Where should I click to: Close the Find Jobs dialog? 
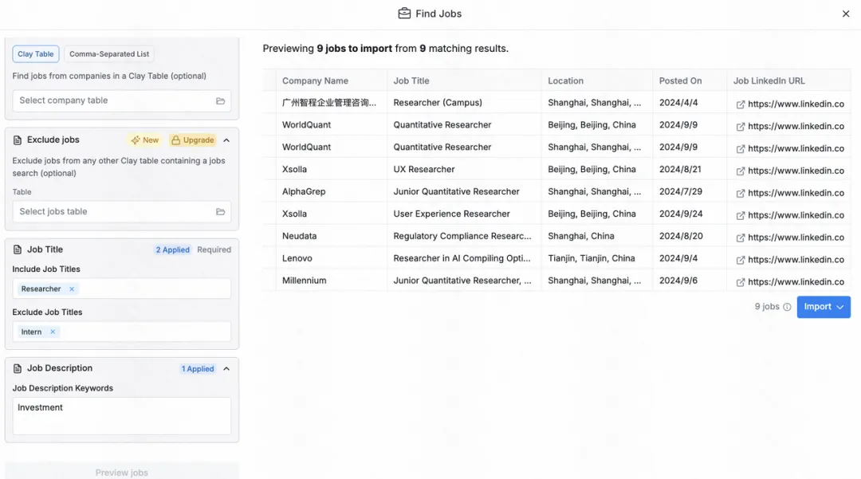point(846,14)
